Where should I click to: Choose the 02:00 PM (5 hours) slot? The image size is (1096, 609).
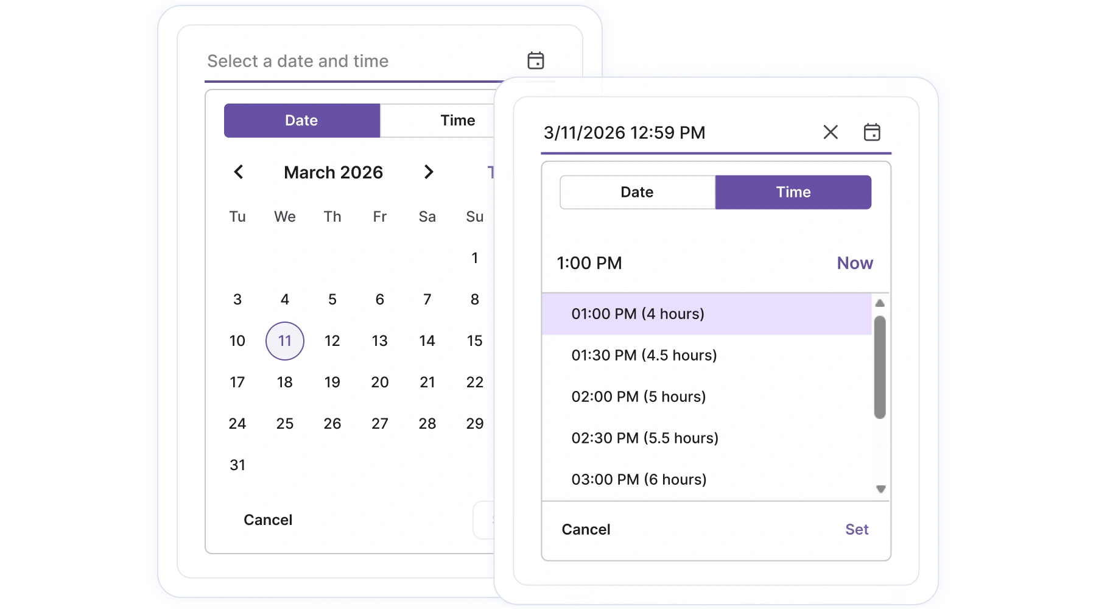click(x=638, y=396)
